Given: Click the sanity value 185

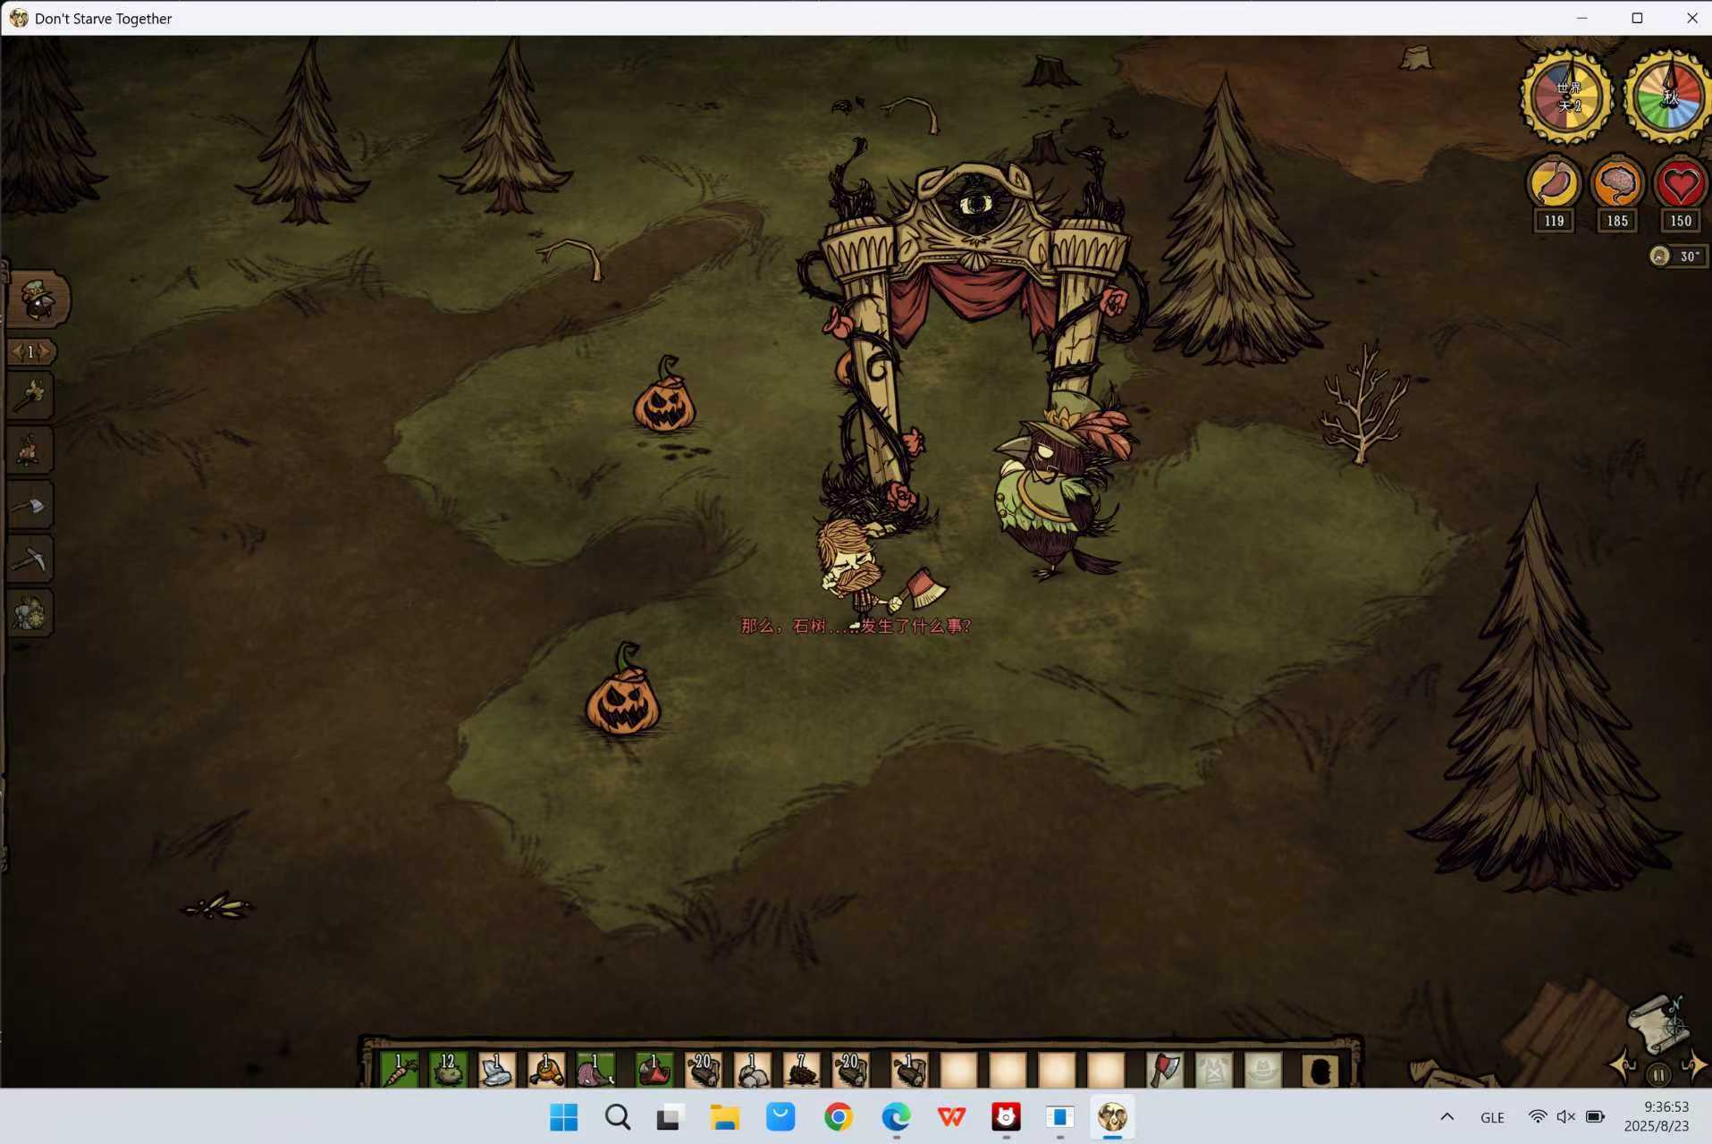Looking at the screenshot, I should click(1617, 221).
